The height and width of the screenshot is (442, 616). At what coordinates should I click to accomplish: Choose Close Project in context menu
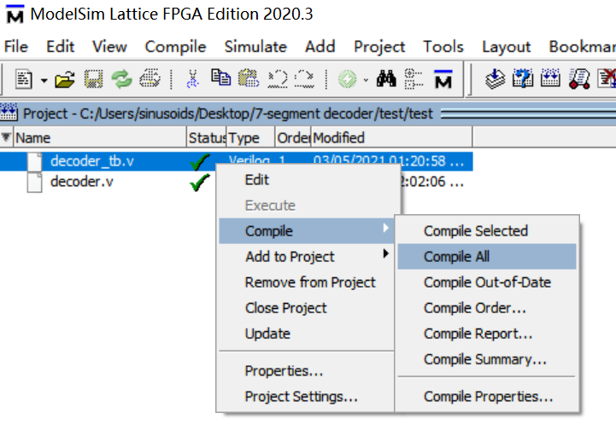306,308
